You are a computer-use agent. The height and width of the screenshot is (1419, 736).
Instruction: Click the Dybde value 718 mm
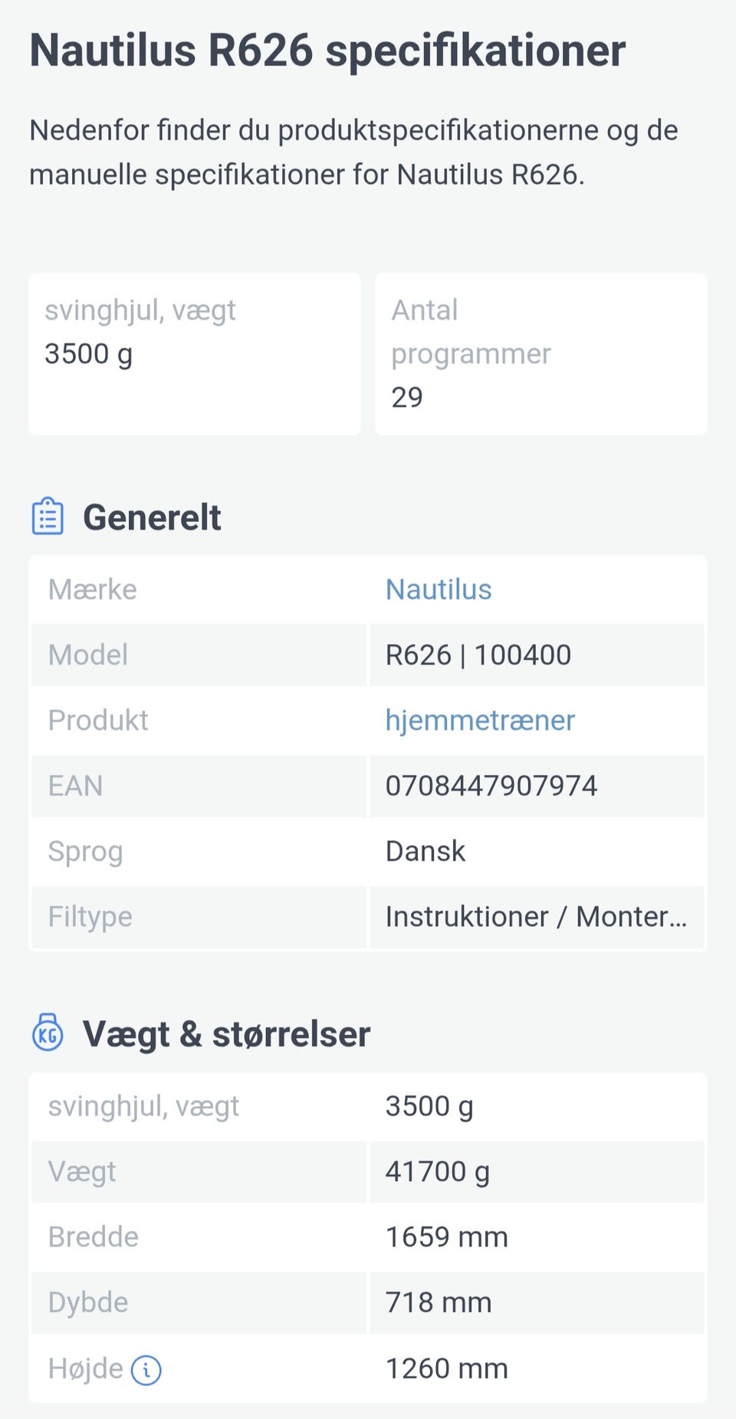[439, 1302]
